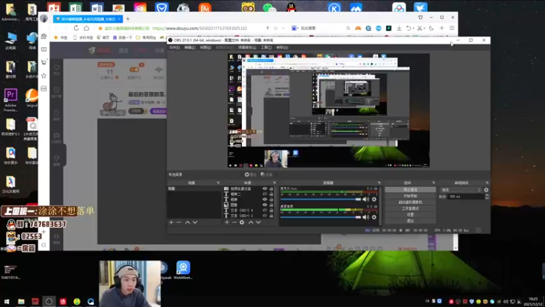Open the first mixer channel settings gear
Viewport: 545px width, 307px height.
pyautogui.click(x=374, y=199)
